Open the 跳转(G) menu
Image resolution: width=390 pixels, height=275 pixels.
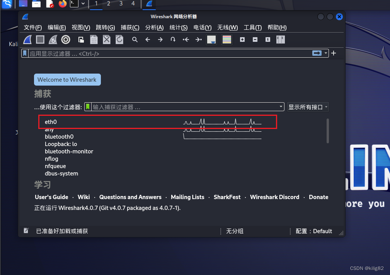pyautogui.click(x=106, y=27)
